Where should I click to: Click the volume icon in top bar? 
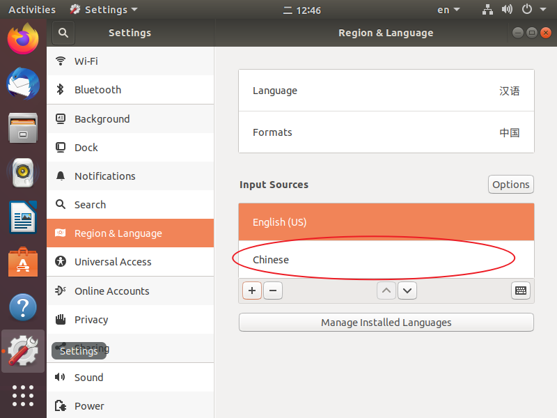click(507, 10)
